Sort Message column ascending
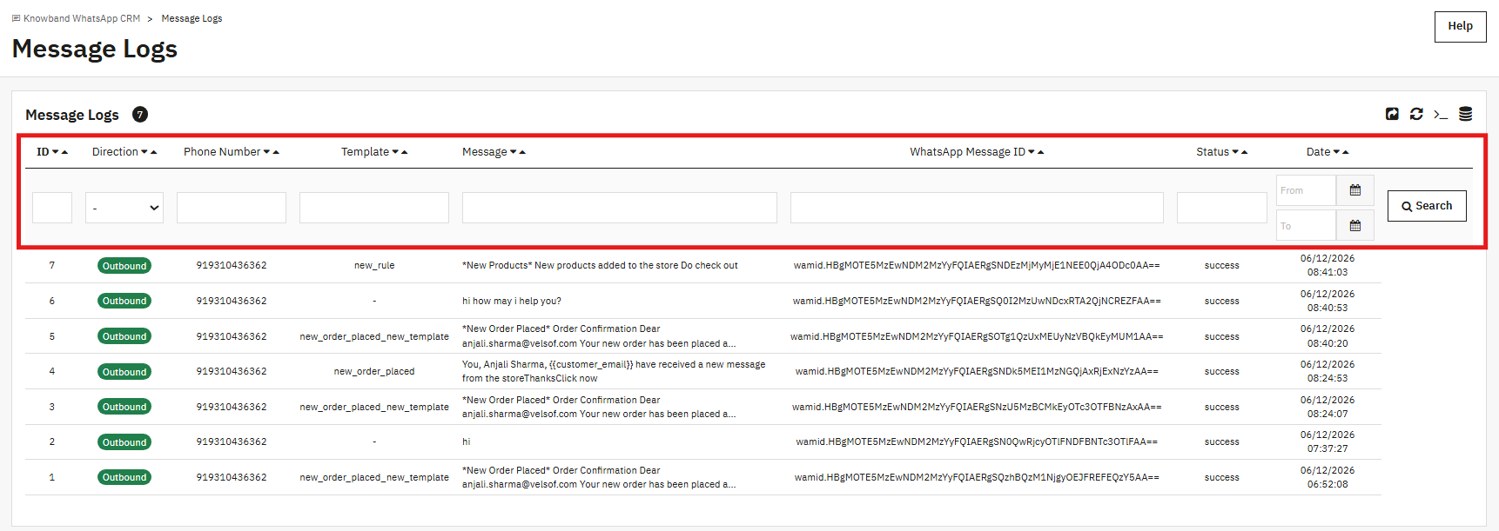 pyautogui.click(x=522, y=152)
